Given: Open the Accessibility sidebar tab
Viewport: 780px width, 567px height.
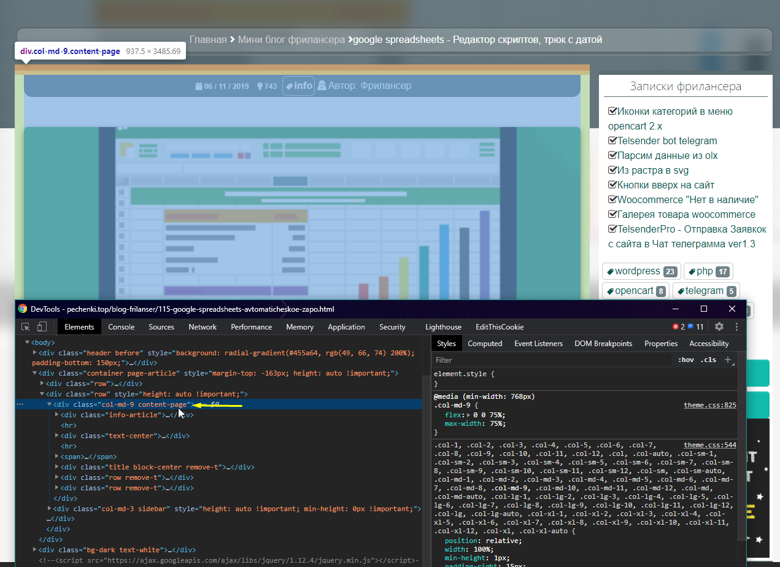Looking at the screenshot, I should (709, 344).
